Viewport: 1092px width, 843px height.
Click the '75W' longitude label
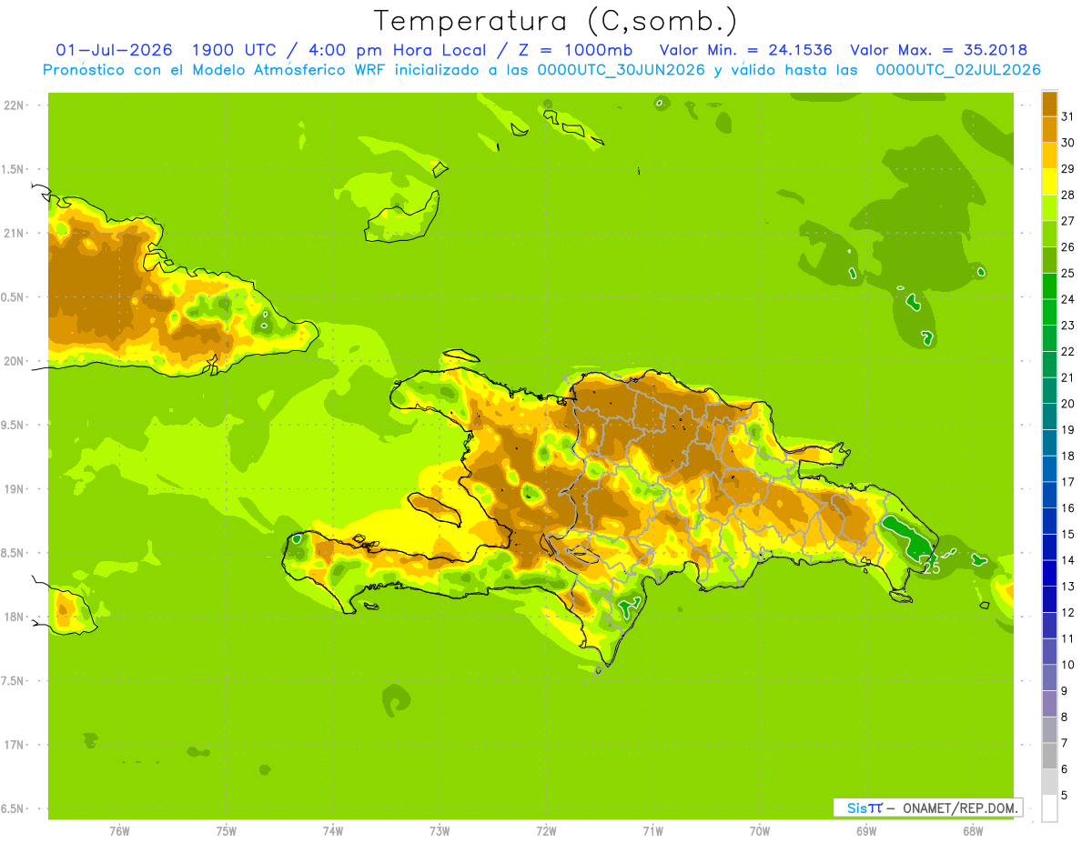[226, 831]
